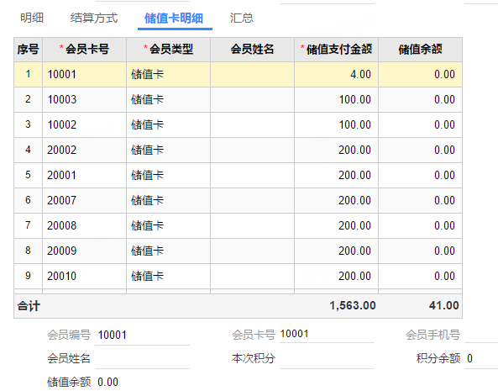Select card number cell 20002
Image resolution: width=498 pixels, height=391 pixels.
pyautogui.click(x=85, y=150)
